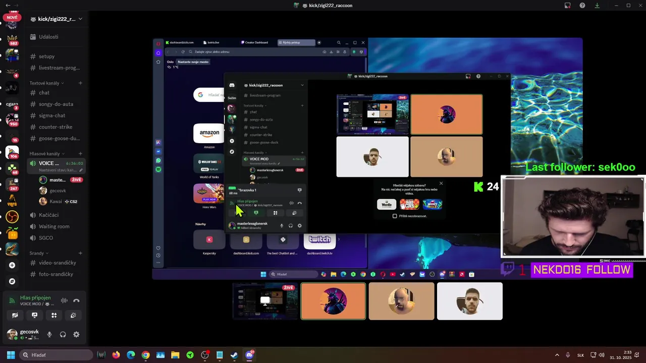
Task: Open the Discover servers compass icon
Action: [12, 281]
